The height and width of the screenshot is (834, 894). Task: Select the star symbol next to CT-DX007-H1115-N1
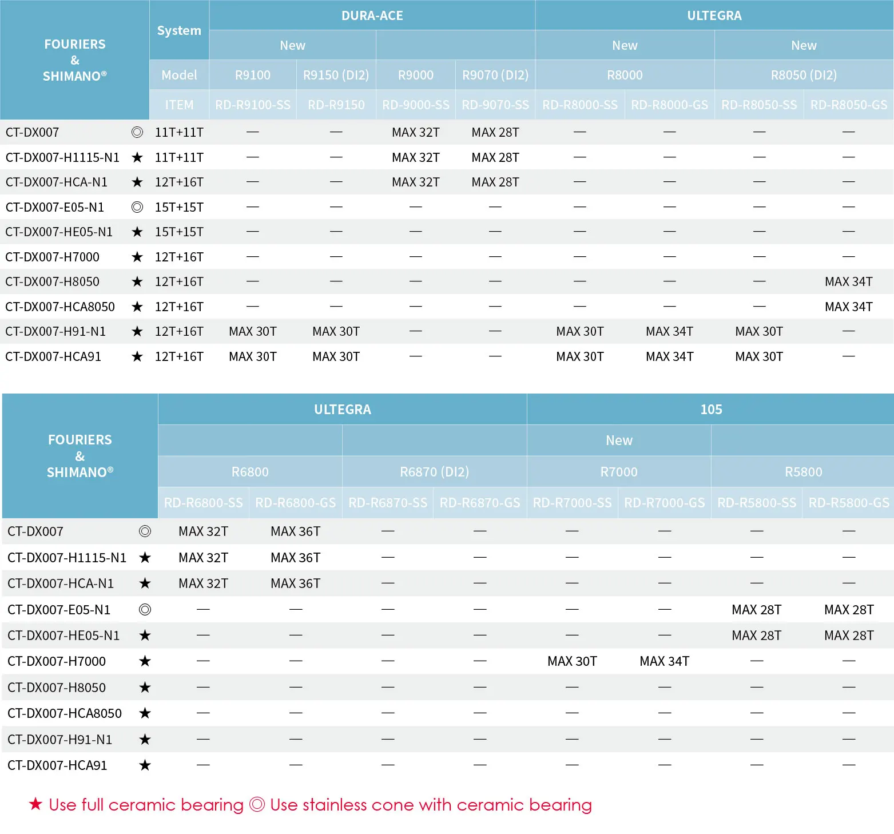(137, 157)
